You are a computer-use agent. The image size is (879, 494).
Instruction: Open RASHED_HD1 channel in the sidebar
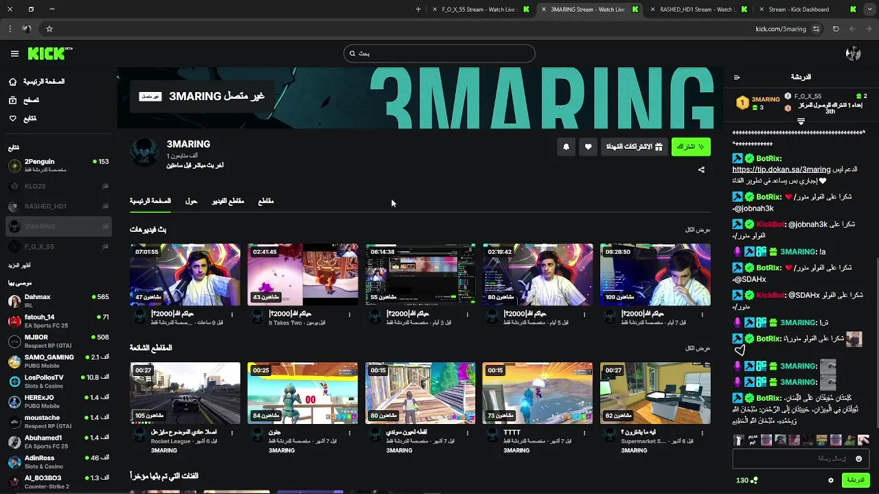tap(58, 206)
